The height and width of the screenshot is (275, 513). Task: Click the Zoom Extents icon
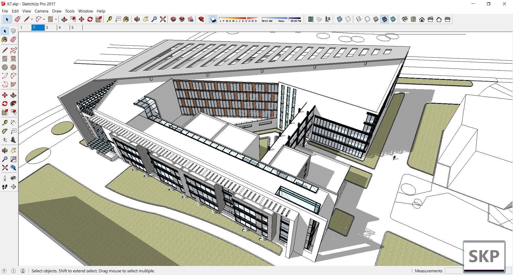[163, 19]
